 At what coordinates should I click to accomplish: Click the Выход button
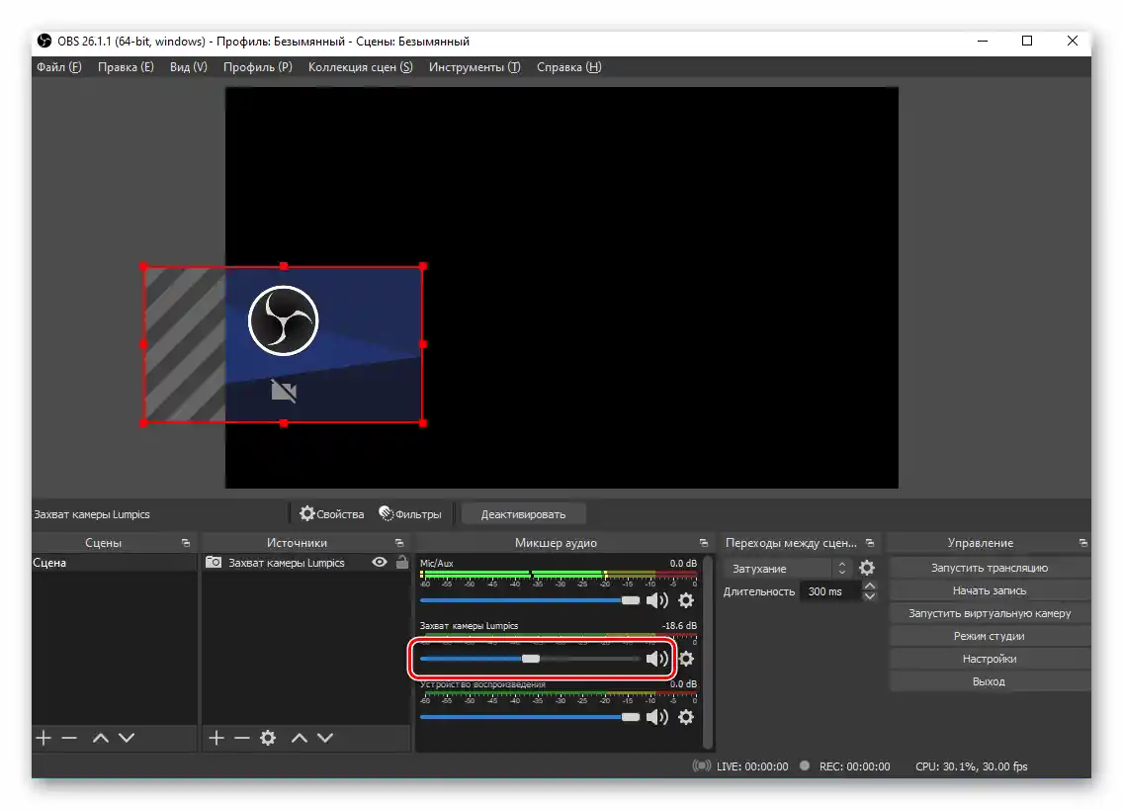[x=990, y=681]
